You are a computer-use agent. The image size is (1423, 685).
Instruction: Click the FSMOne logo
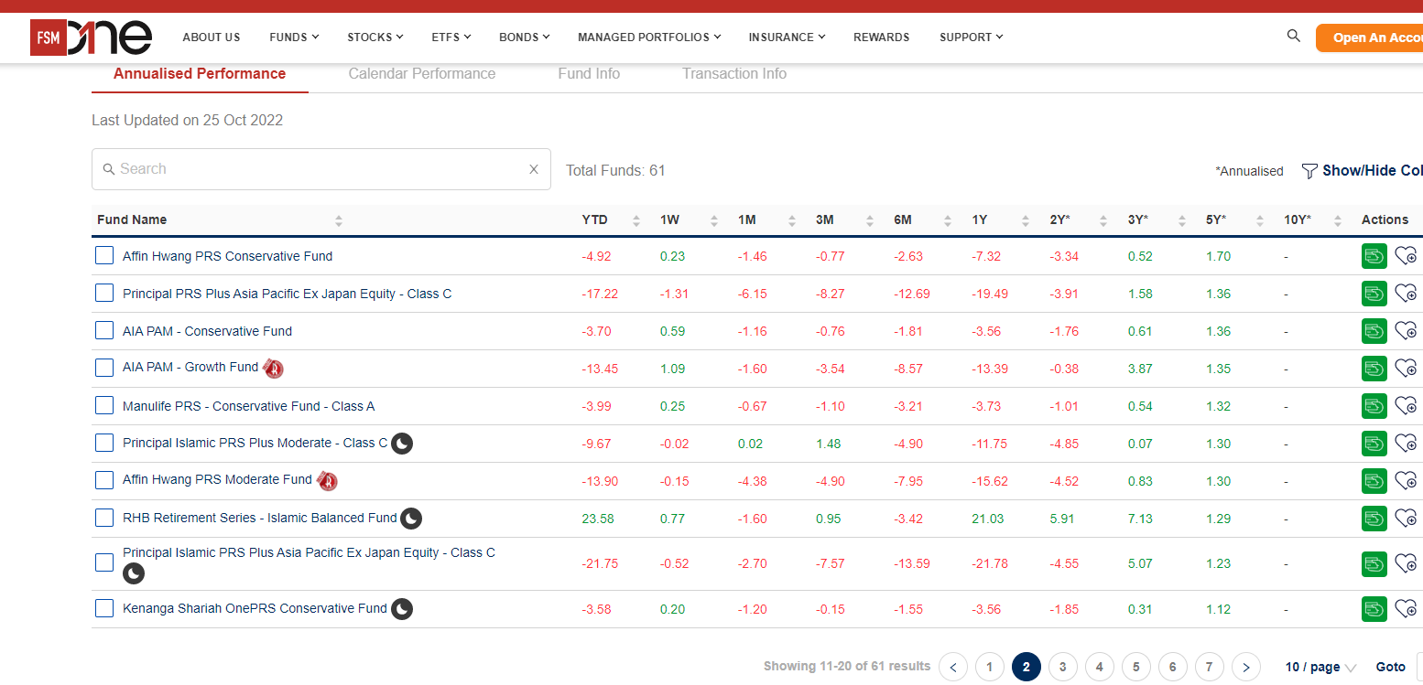[x=91, y=37]
